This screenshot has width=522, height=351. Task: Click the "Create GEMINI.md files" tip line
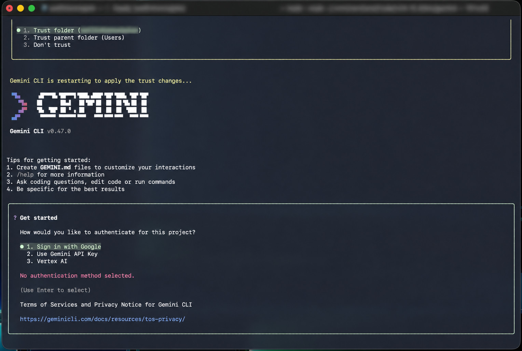[x=101, y=167]
